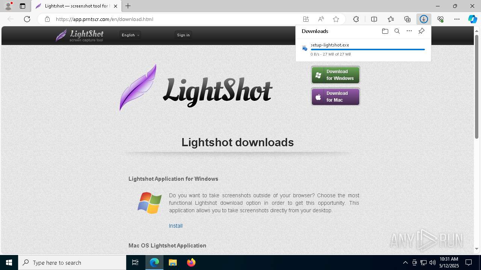Click the Sign in button

pyautogui.click(x=183, y=35)
